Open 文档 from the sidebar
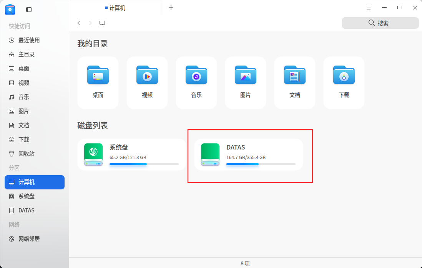The width and height of the screenshot is (422, 268). pyautogui.click(x=35, y=125)
